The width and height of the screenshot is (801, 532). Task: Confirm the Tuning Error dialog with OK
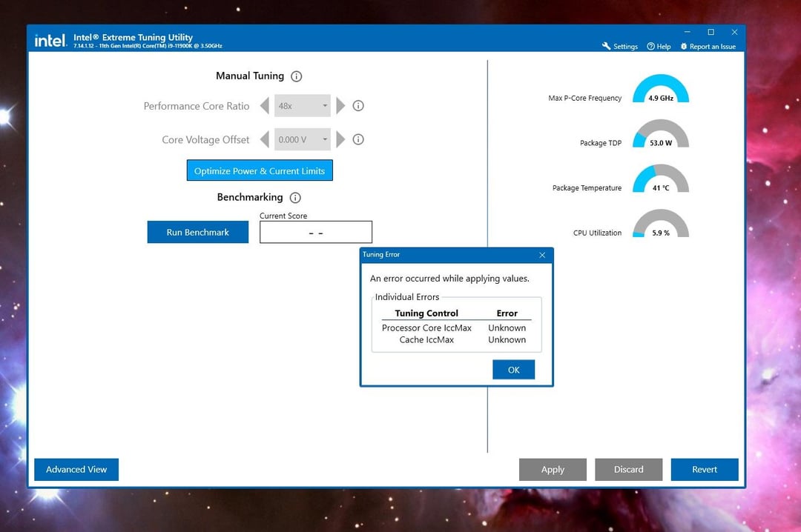coord(513,370)
